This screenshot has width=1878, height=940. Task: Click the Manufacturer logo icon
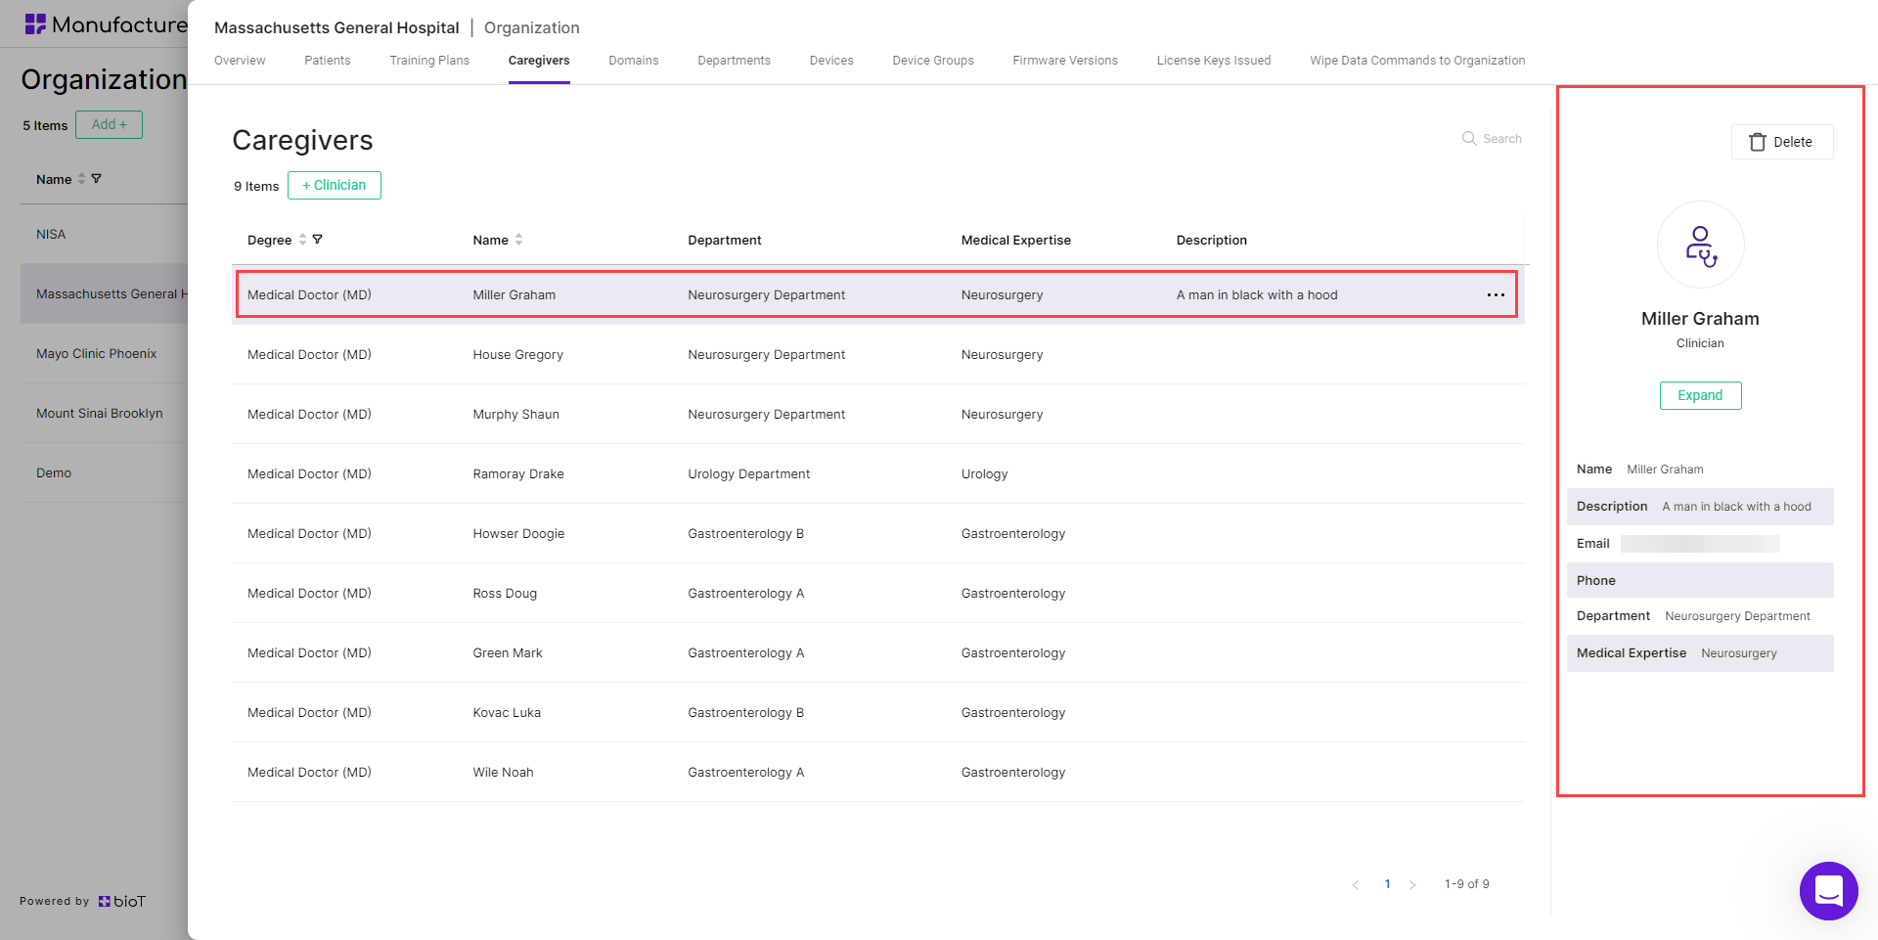35,24
